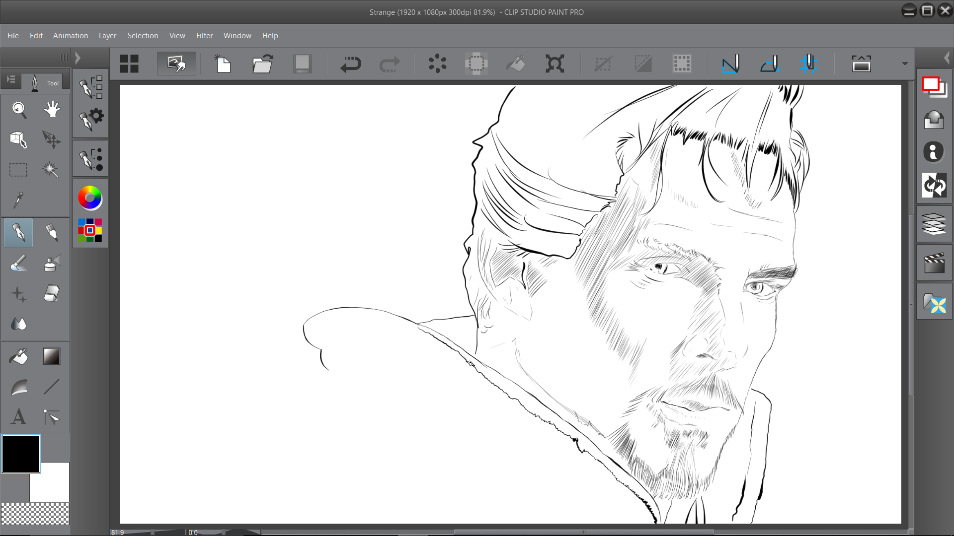Open the Layer menu
Image resolution: width=954 pixels, height=536 pixels.
(107, 36)
